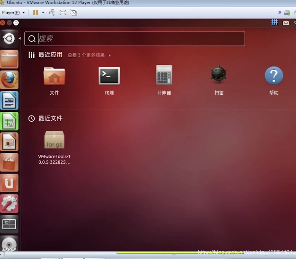296x259 pixels.
Task: Open Ubuntu Software Center launcher icon
Action: tap(9, 162)
